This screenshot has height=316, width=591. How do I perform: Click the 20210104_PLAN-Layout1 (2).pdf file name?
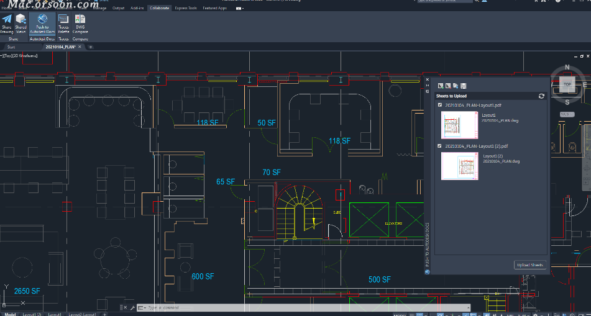click(477, 146)
